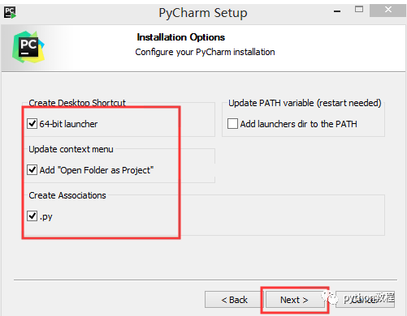Click the 64-bit launcher label

68,124
